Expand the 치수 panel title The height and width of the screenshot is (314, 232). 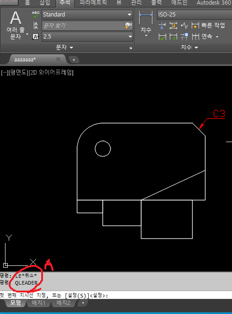click(189, 48)
